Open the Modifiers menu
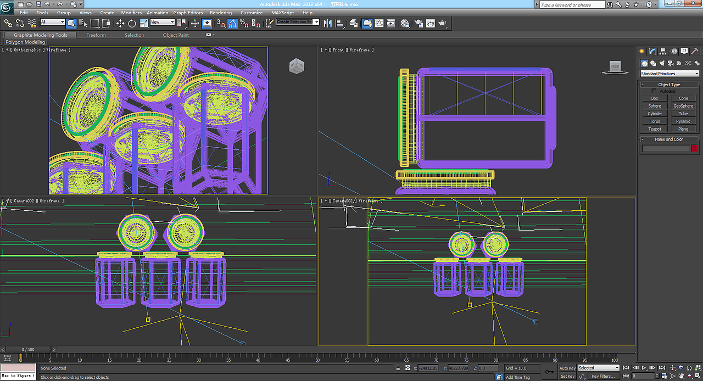The height and width of the screenshot is (381, 703). pyautogui.click(x=131, y=13)
